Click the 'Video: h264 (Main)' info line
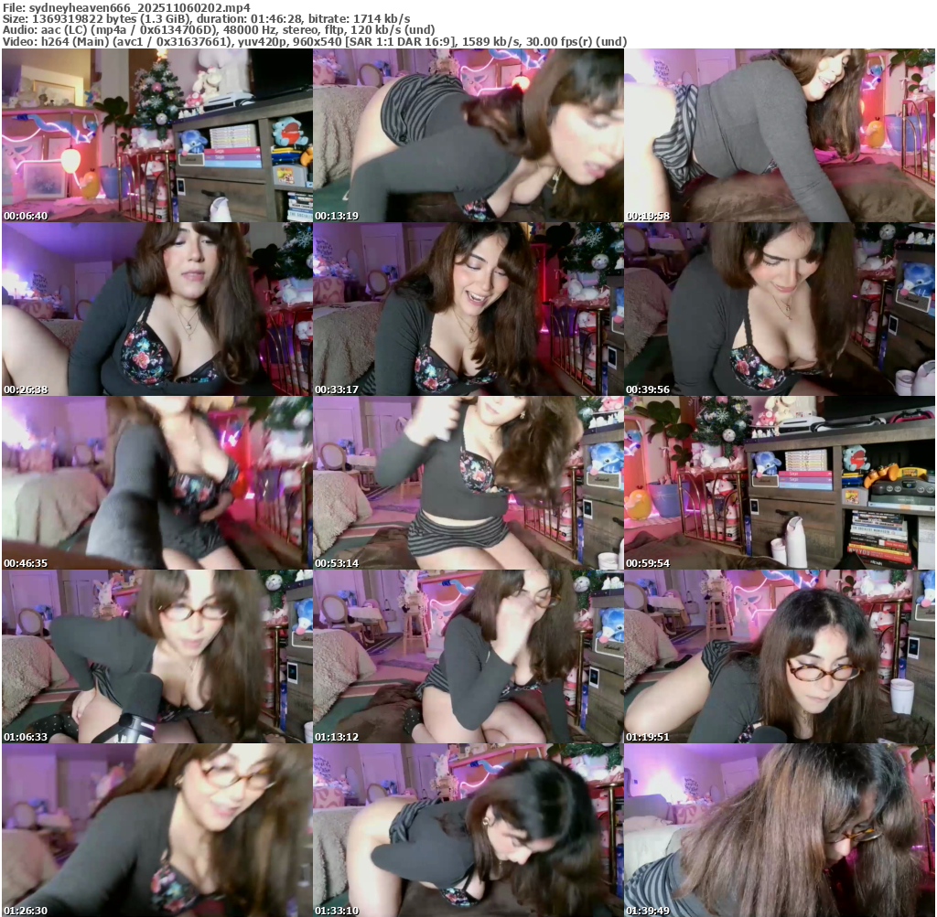 tap(315, 42)
